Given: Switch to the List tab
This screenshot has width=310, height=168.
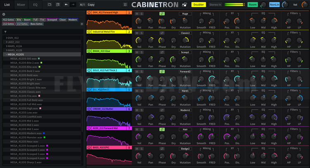Looking at the screenshot, I should pyautogui.click(x=7, y=5).
